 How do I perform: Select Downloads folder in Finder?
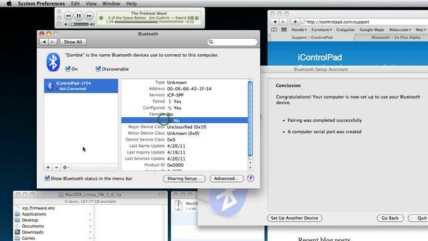[33, 232]
